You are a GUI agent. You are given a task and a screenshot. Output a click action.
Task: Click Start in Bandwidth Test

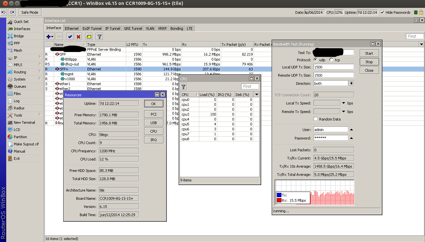point(369,53)
